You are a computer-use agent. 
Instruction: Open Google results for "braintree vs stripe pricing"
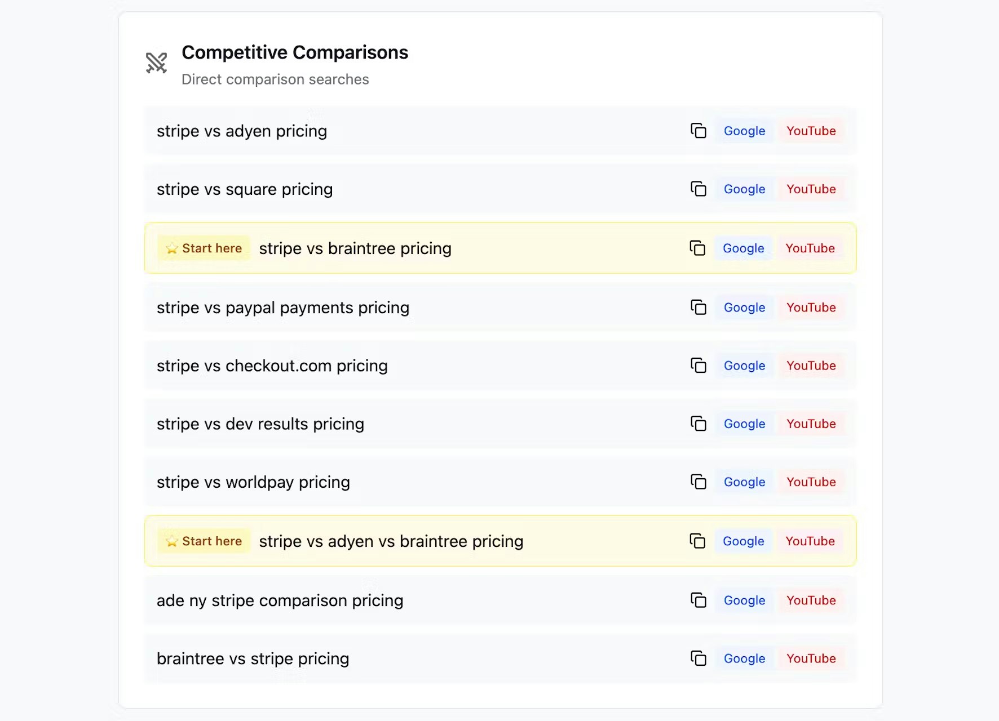pyautogui.click(x=744, y=658)
